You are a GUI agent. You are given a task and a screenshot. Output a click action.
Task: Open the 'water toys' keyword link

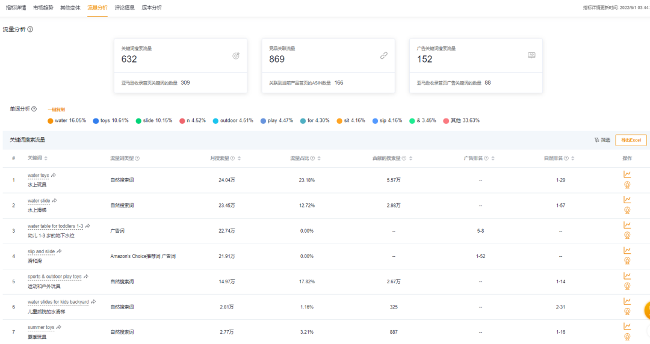[x=38, y=176]
